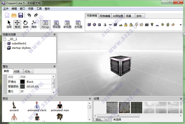The image size is (185, 124).
Task: Close the 属性 panel
Action: pos(54,66)
